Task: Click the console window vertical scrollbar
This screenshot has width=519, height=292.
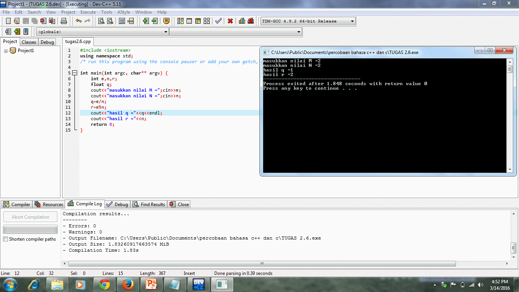Action: pos(510,116)
